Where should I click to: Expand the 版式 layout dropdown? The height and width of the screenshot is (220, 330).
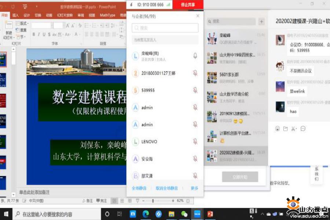[x=23, y=23]
